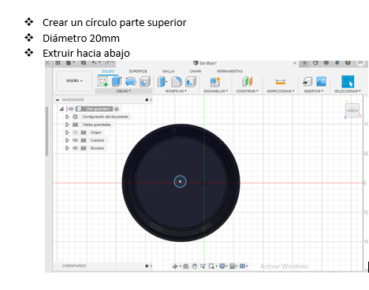Select the Revolve tool

pyautogui.click(x=131, y=82)
